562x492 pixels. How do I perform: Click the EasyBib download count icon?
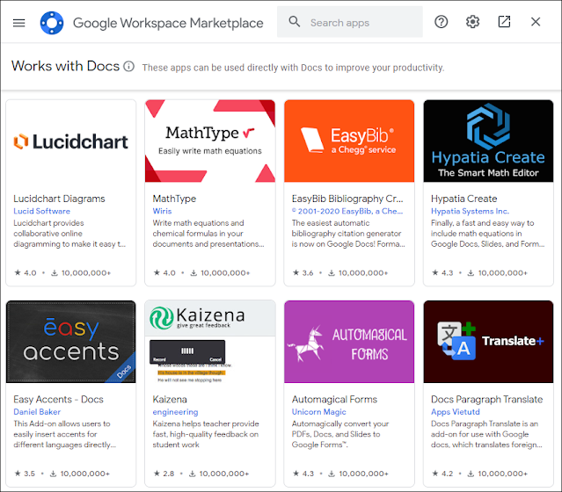point(332,273)
